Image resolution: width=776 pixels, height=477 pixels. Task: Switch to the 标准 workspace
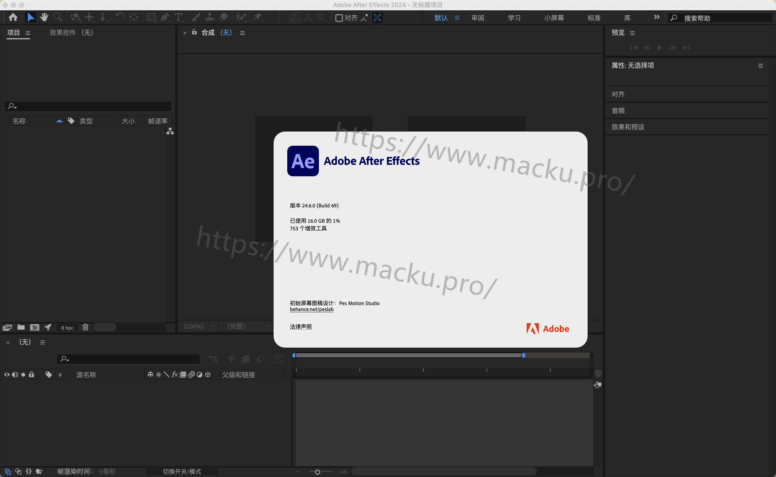594,18
